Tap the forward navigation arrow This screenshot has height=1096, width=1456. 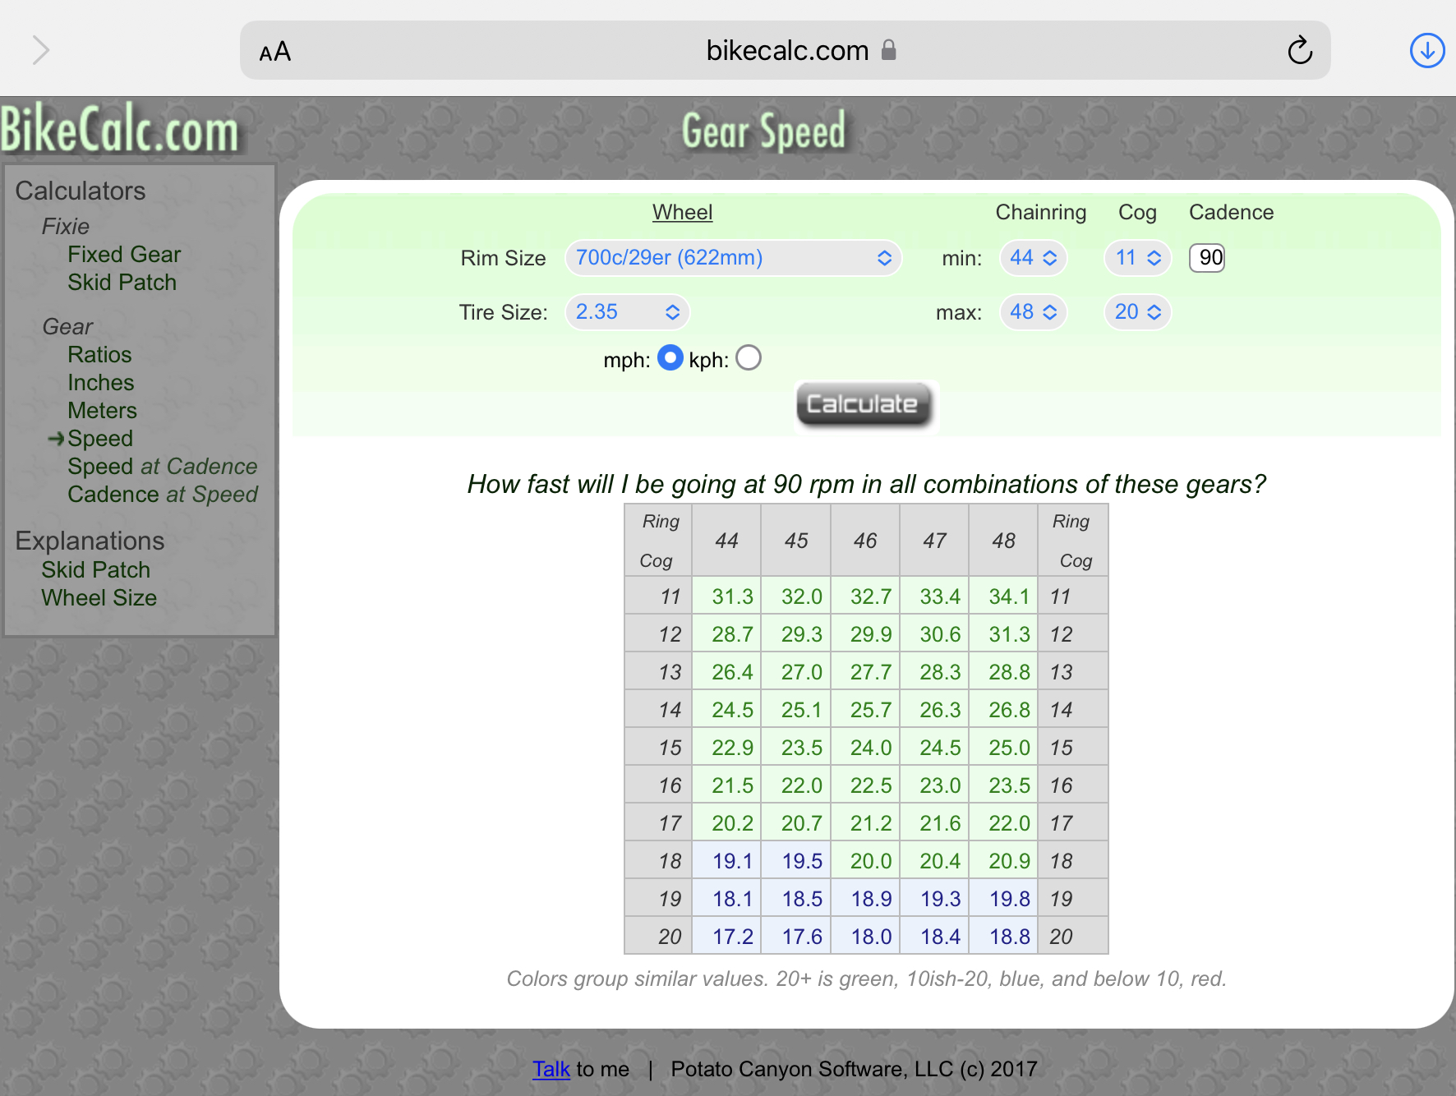pyautogui.click(x=40, y=51)
